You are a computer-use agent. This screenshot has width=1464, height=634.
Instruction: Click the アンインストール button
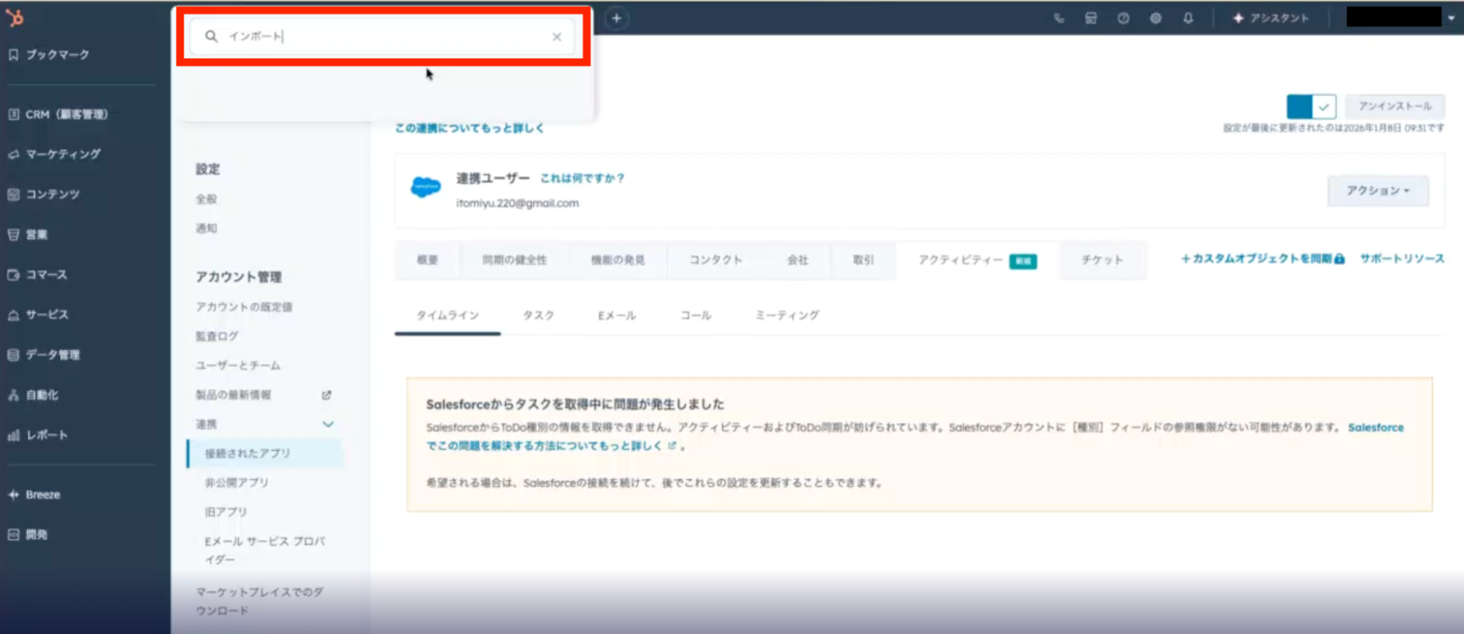point(1395,106)
